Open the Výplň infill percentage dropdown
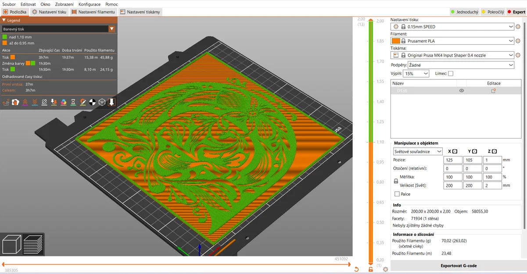This screenshot has height=274, width=527. tap(416, 74)
